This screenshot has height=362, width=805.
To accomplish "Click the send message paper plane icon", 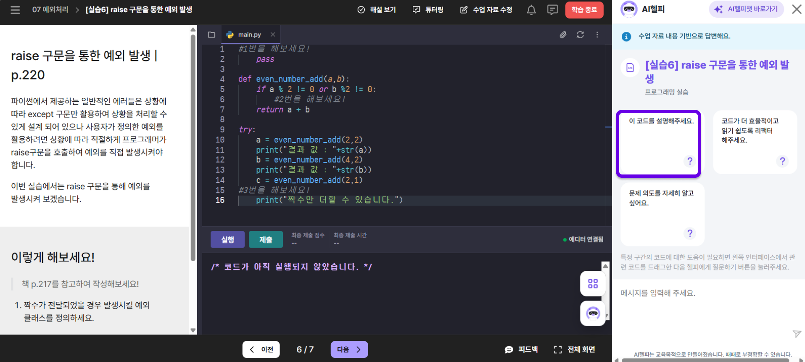I will tap(797, 334).
